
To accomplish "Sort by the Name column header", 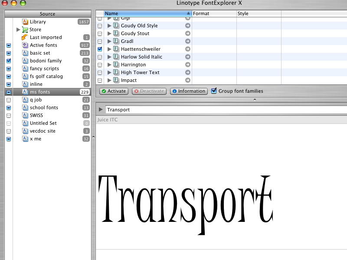I will click(x=147, y=13).
